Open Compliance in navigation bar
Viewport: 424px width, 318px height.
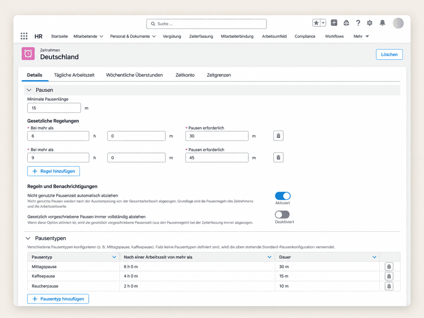point(305,36)
